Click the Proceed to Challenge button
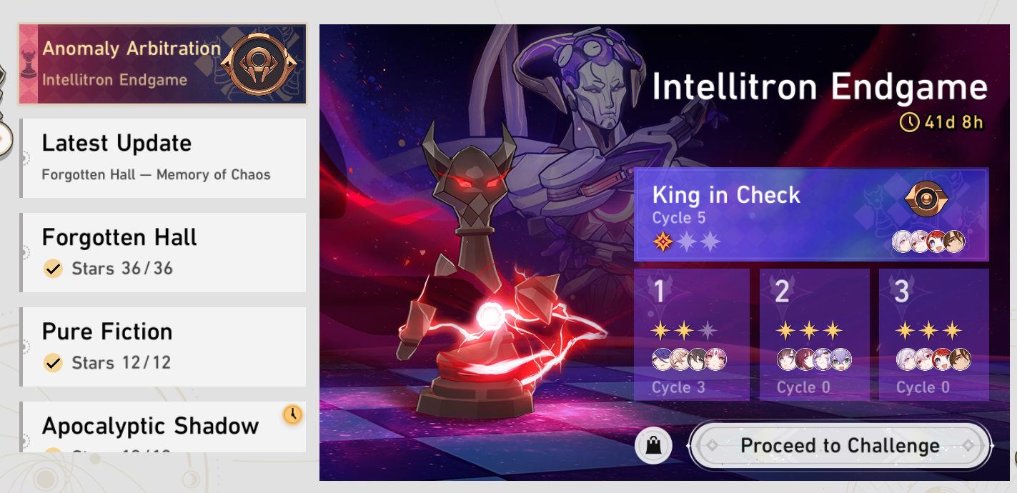Viewport: 1017px width, 493px height. 840,446
